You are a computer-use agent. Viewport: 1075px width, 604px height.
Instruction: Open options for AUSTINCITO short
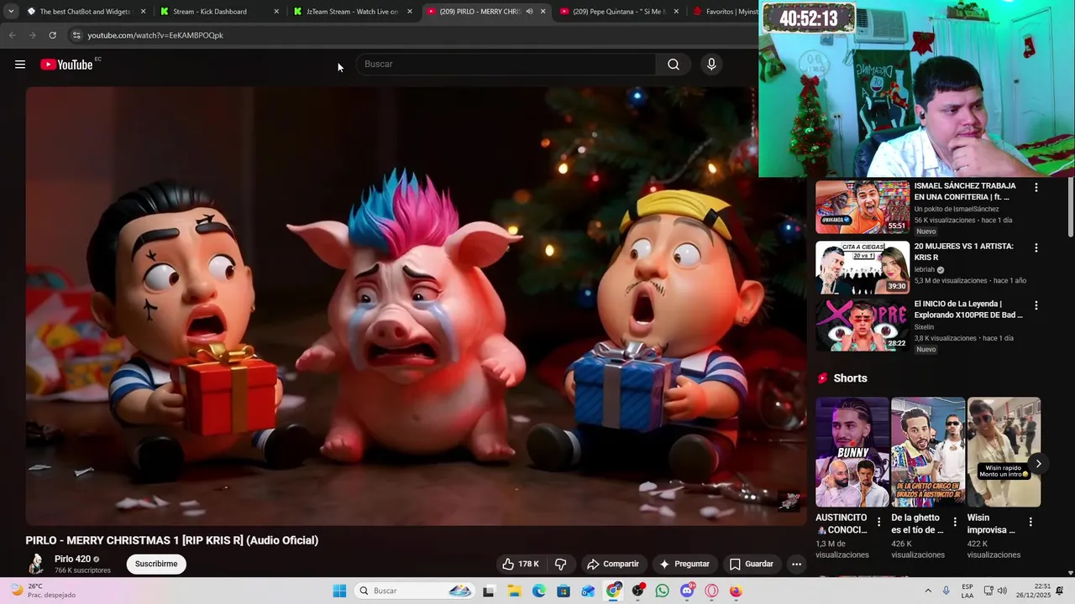pyautogui.click(x=879, y=522)
